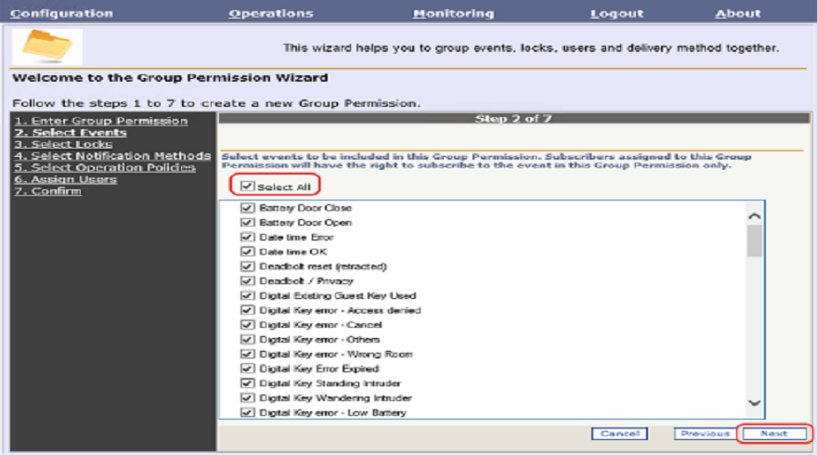Uncheck Digital Key error - Low Battery
The width and height of the screenshot is (817, 455).
coord(247,412)
